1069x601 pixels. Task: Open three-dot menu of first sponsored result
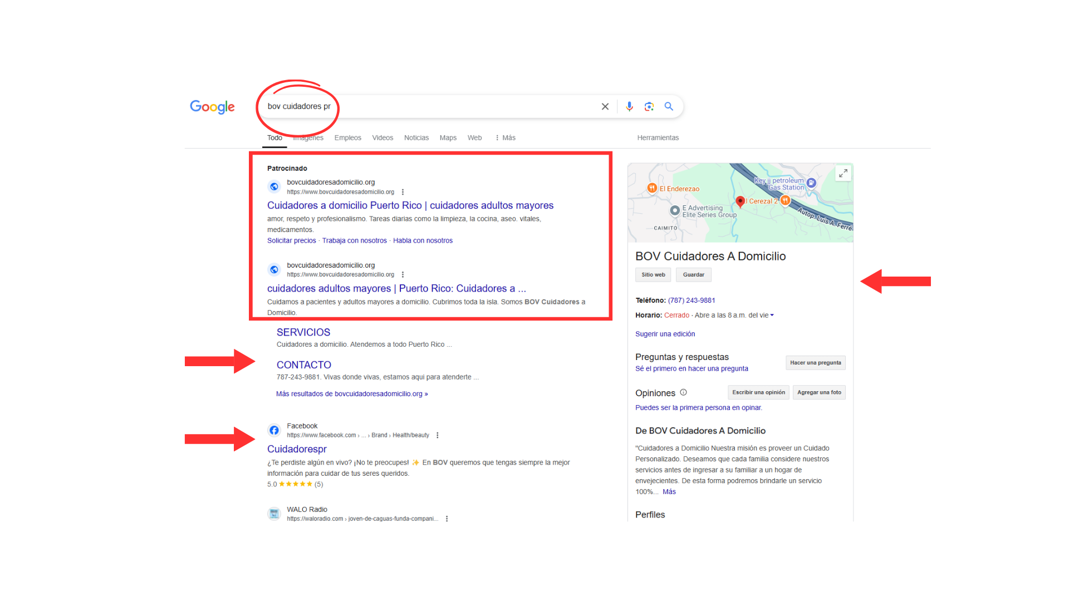point(403,192)
